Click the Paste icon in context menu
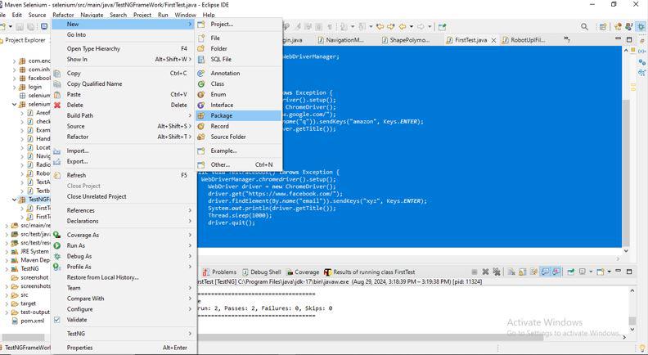This screenshot has height=355, width=648. [x=57, y=94]
